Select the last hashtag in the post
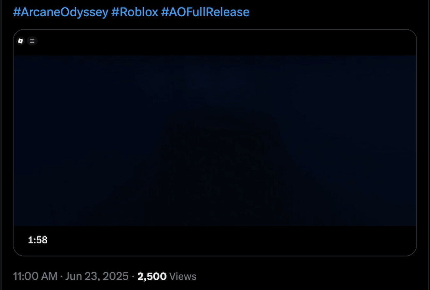The height and width of the screenshot is (290, 430). click(x=205, y=12)
